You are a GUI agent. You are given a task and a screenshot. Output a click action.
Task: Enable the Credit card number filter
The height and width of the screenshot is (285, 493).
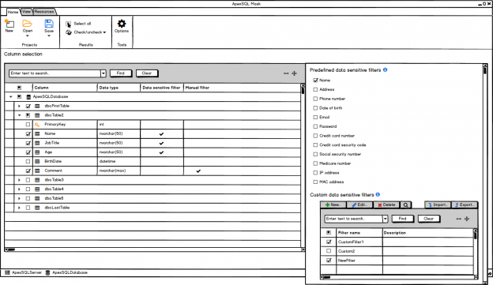tap(315, 136)
